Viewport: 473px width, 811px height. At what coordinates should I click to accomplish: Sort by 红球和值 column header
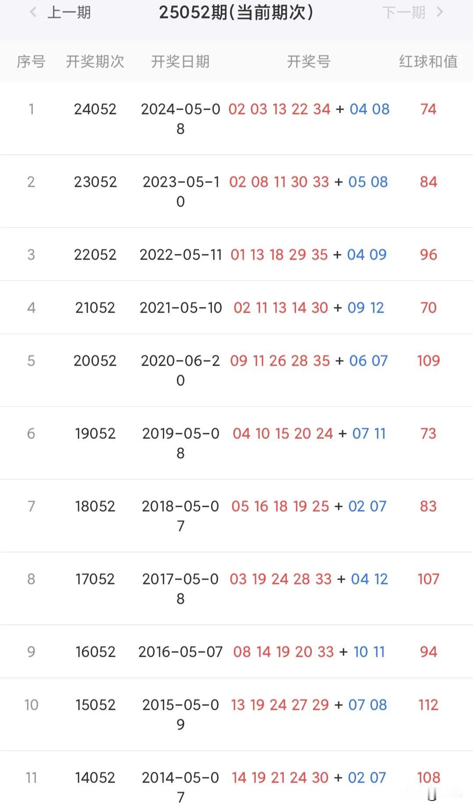(428, 61)
